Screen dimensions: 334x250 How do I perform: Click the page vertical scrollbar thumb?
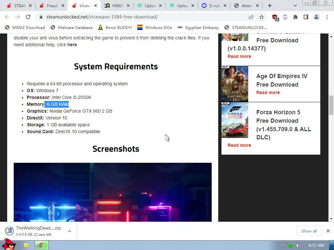pos(331,105)
